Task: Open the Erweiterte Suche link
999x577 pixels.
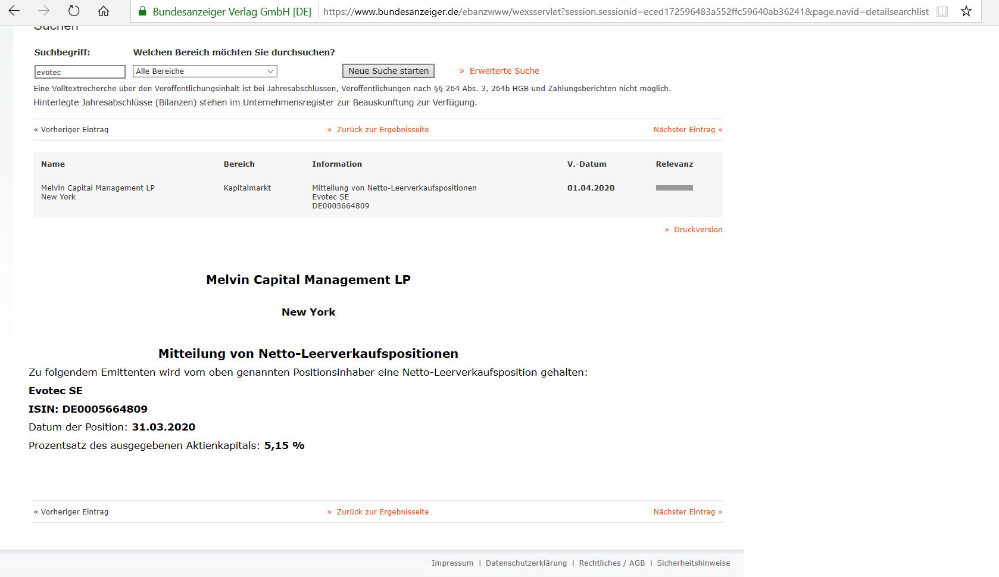Action: click(504, 71)
